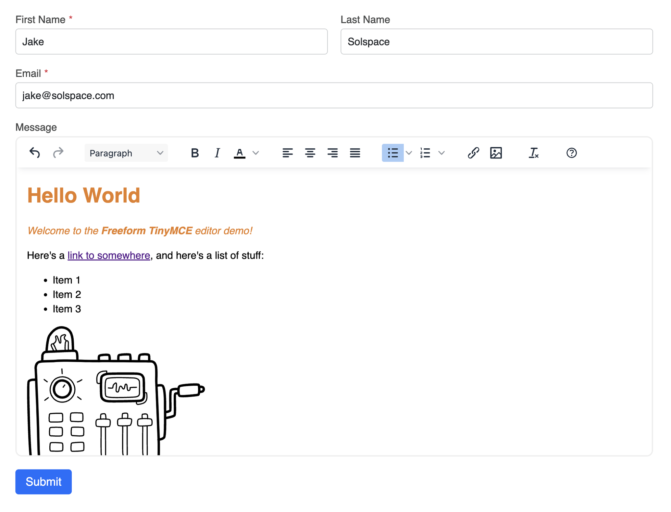Click the Clear Formatting icon

coord(534,153)
